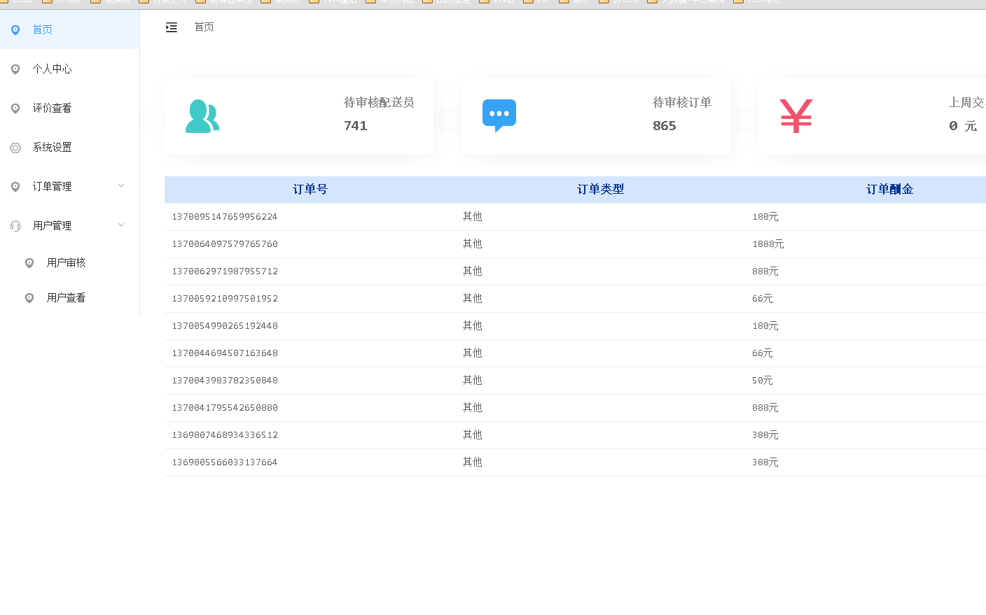Select order number 1370043983782350848
986x615 pixels.
point(225,381)
